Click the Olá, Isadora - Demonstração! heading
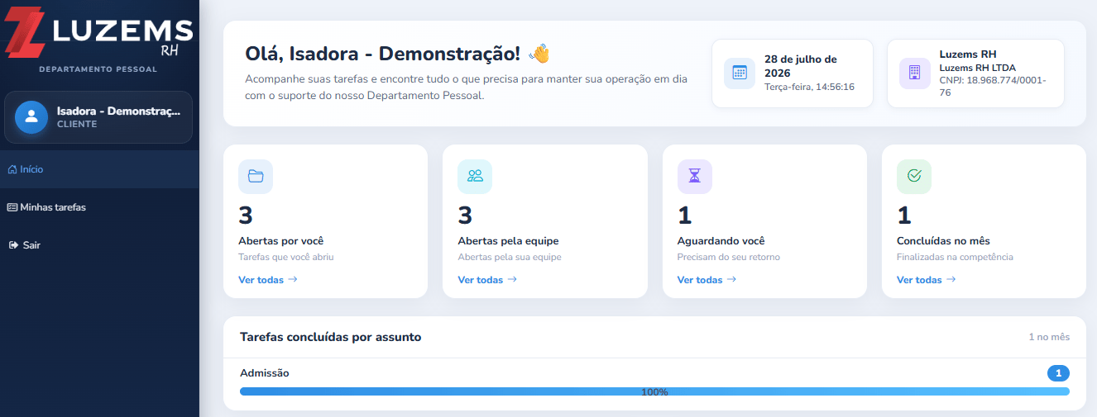The height and width of the screenshot is (417, 1097). (383, 54)
